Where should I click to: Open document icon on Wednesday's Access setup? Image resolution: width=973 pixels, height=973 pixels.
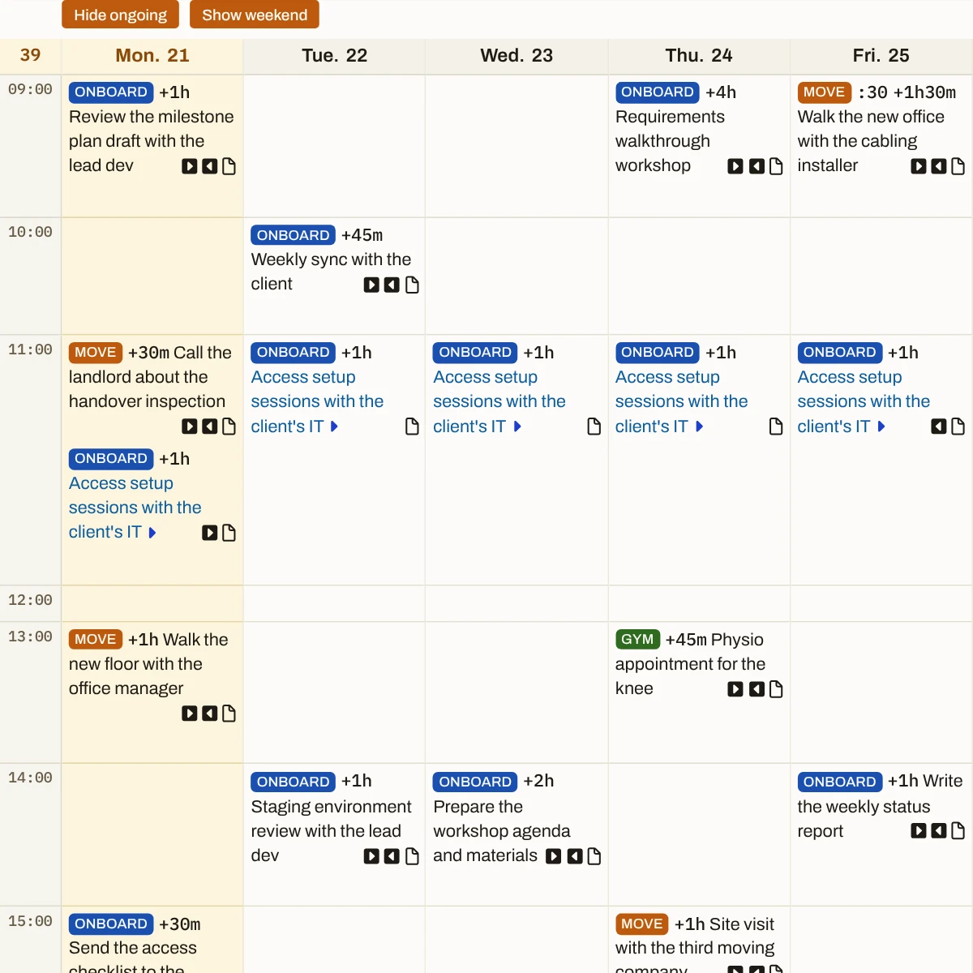click(x=594, y=426)
